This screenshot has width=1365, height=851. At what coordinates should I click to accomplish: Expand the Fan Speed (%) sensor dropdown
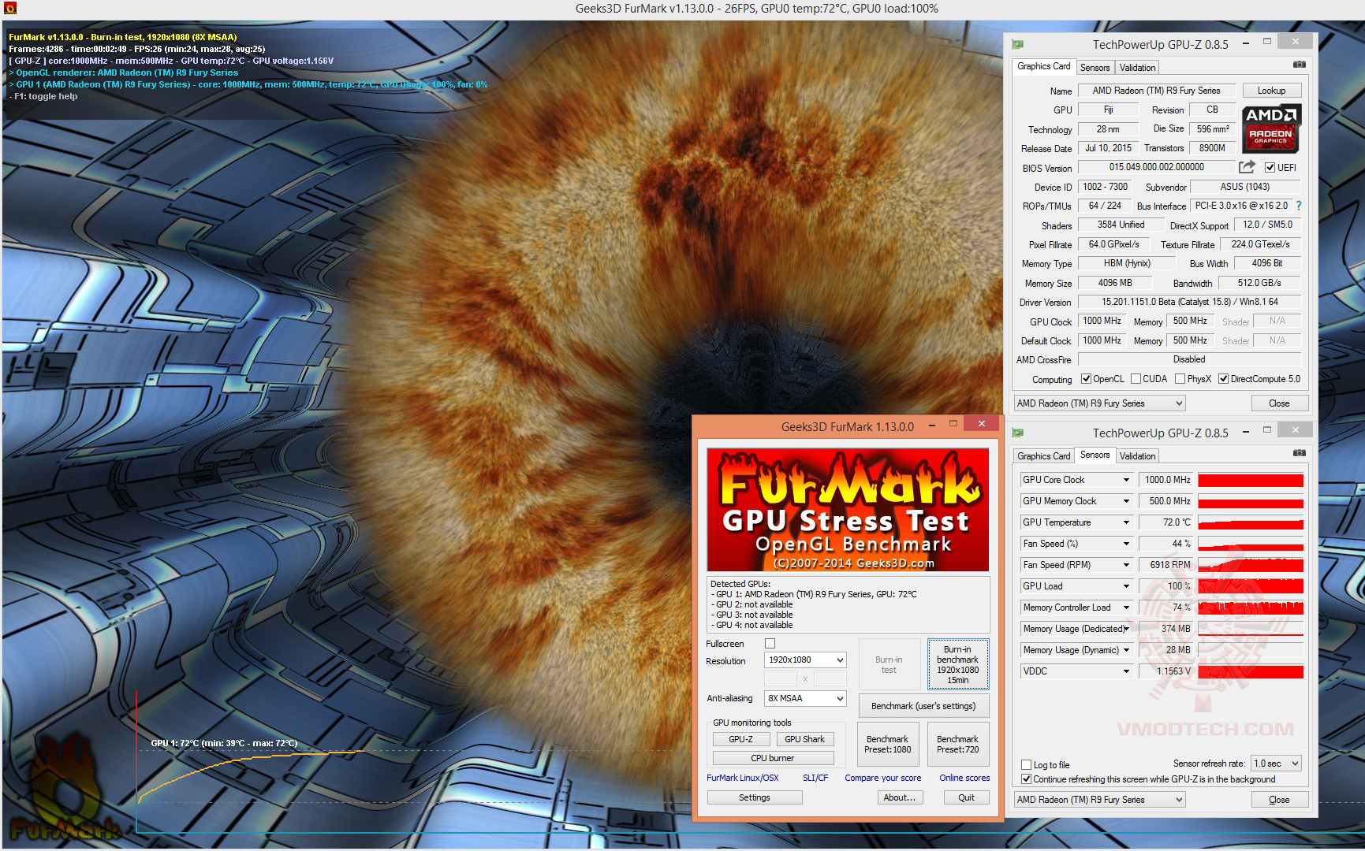click(x=1126, y=544)
